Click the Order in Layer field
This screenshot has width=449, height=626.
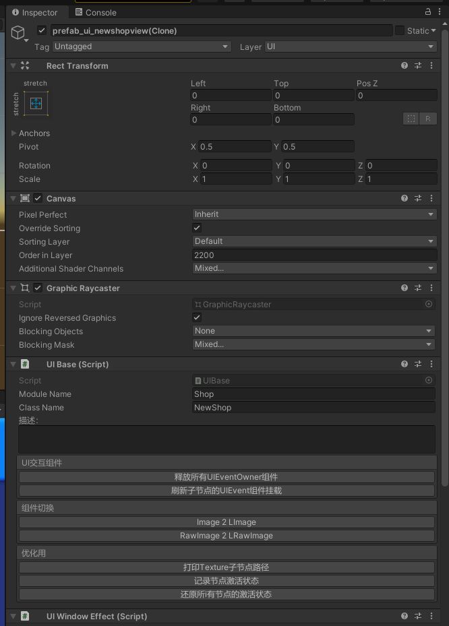coord(314,255)
